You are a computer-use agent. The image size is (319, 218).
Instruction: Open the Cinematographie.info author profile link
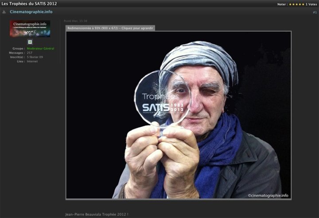coord(31,12)
